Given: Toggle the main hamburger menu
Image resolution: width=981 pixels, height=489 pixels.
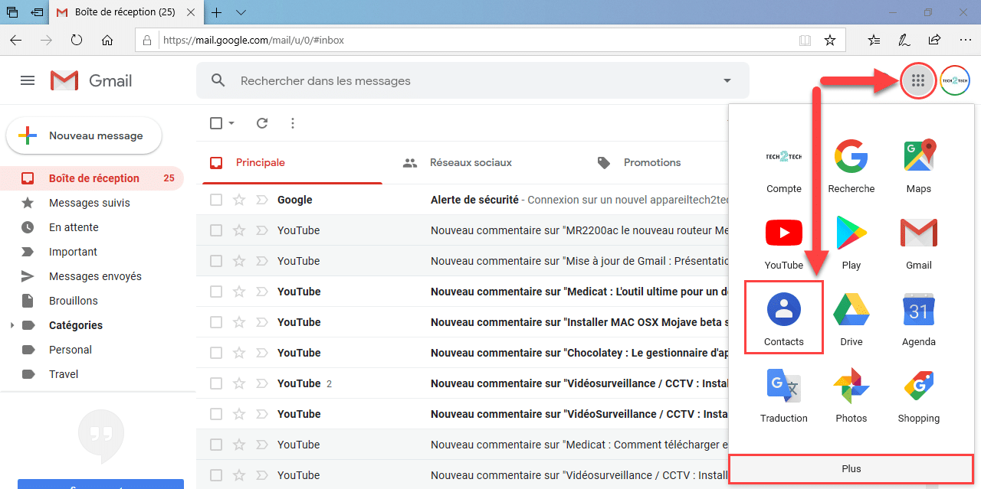Looking at the screenshot, I should pos(28,80).
